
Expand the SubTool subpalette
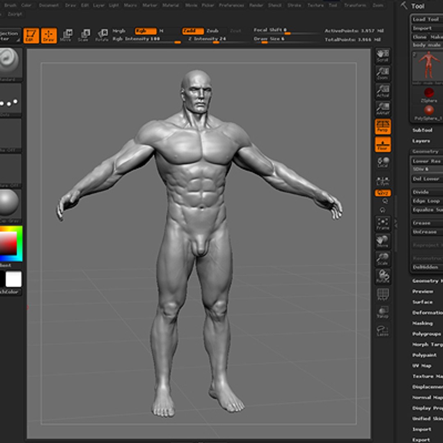pos(422,130)
